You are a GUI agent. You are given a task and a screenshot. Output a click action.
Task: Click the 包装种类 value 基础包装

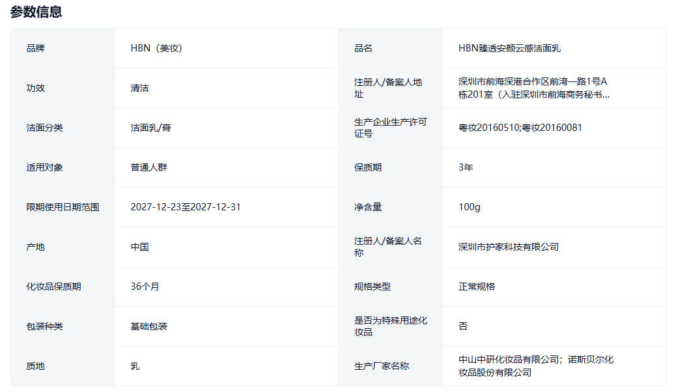[148, 326]
